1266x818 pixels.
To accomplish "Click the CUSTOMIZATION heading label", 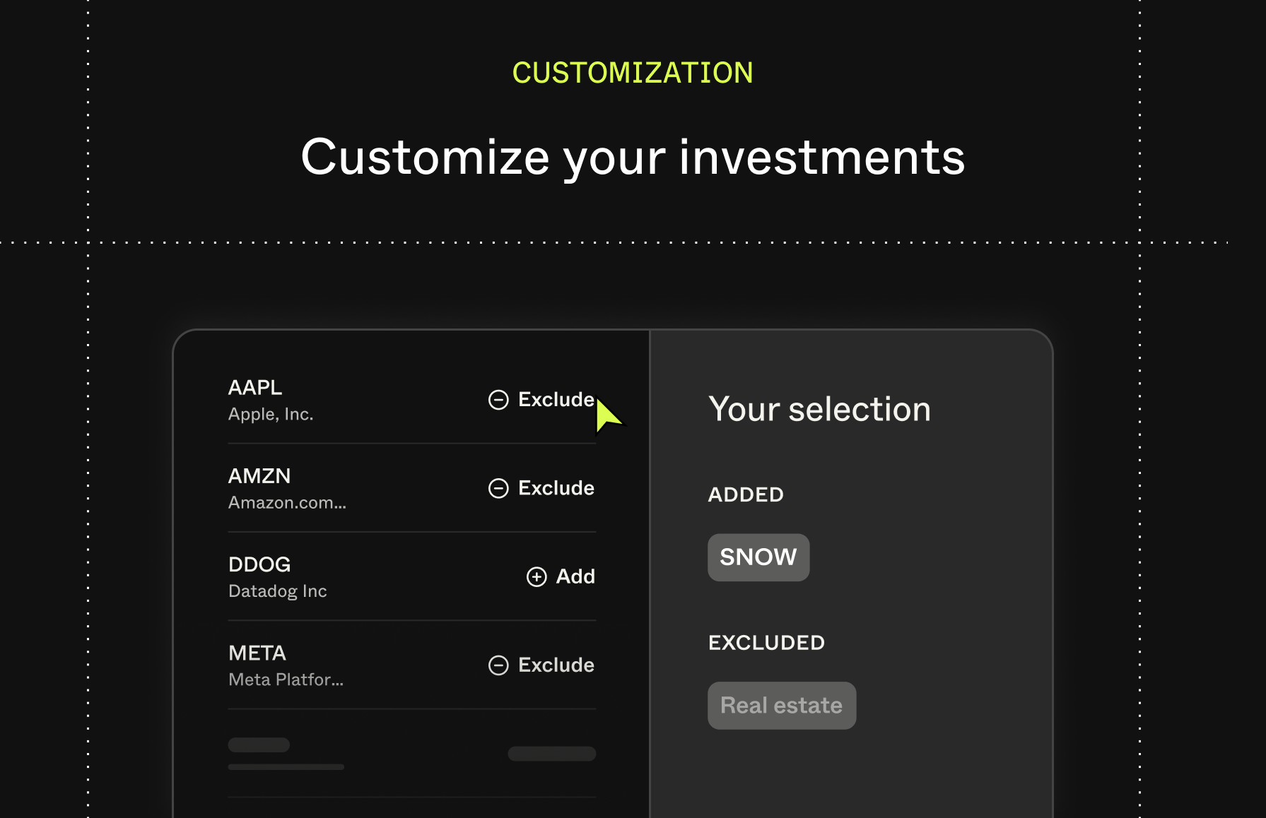I will pyautogui.click(x=633, y=73).
